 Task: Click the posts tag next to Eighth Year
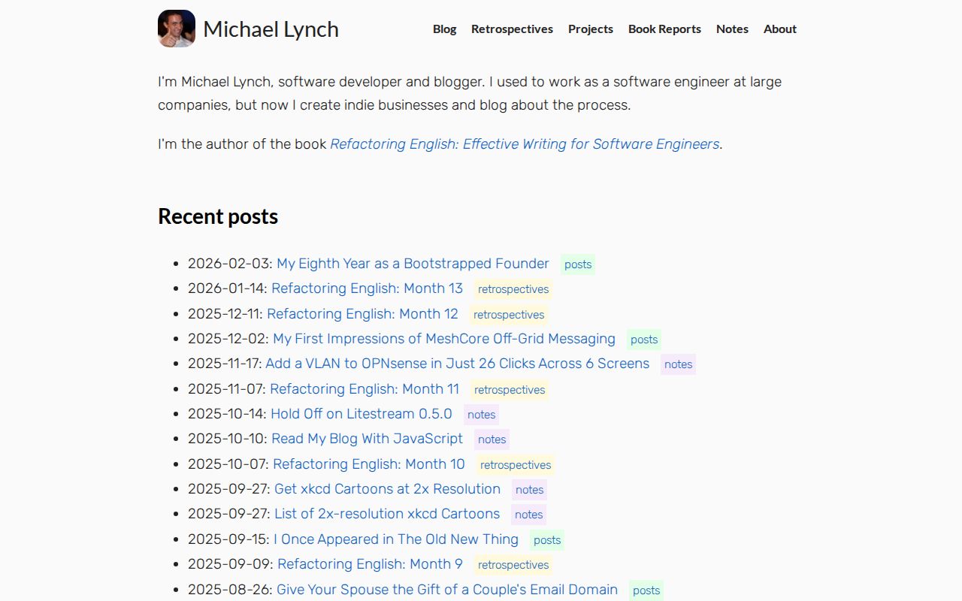click(x=577, y=264)
